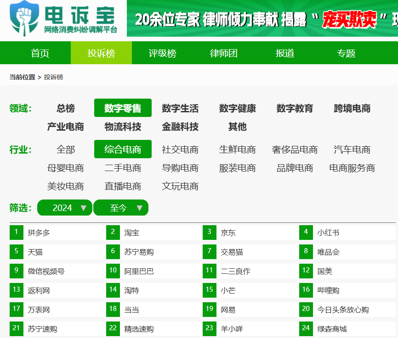Filter by 二手电商 industry
This screenshot has height=338, width=398.
(x=123, y=168)
